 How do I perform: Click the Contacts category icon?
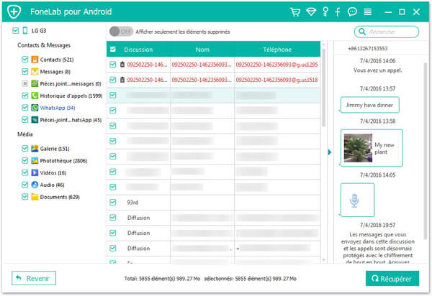tap(35, 60)
